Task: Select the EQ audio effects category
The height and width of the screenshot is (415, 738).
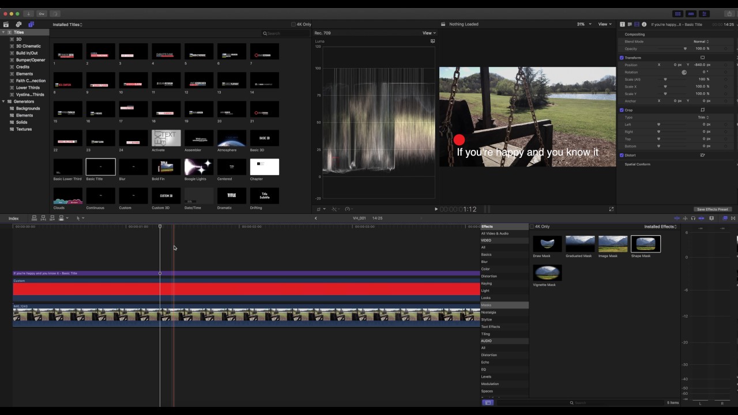Action: [x=484, y=369]
